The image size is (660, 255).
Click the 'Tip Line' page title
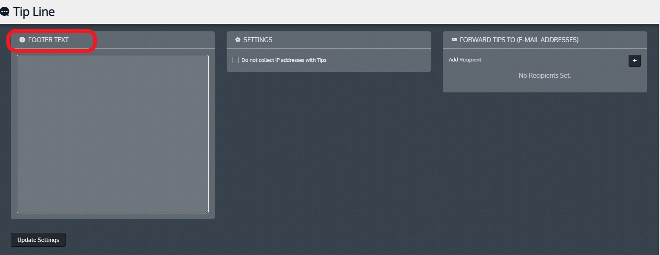click(x=34, y=12)
